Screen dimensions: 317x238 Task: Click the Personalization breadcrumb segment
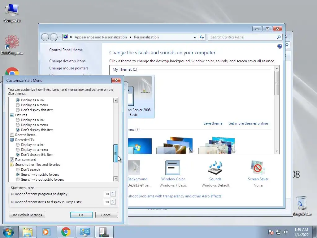click(x=146, y=37)
